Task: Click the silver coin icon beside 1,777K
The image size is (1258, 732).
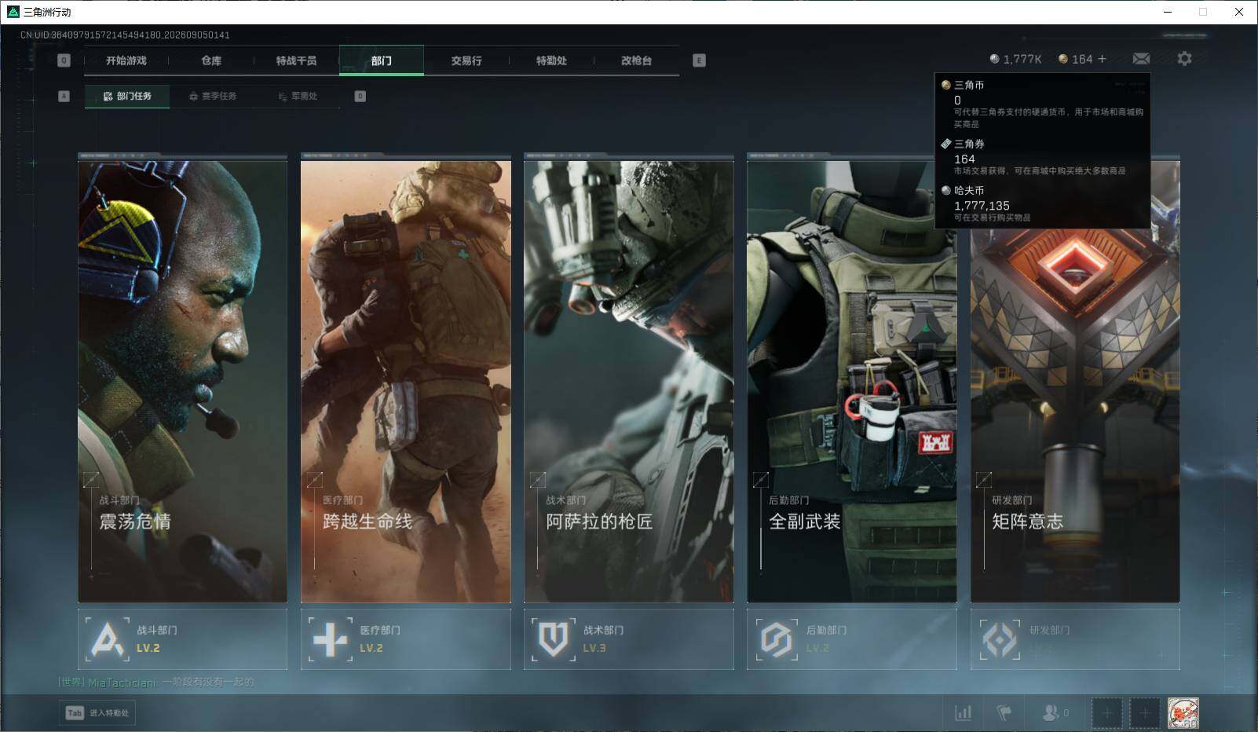Action: pyautogui.click(x=994, y=59)
